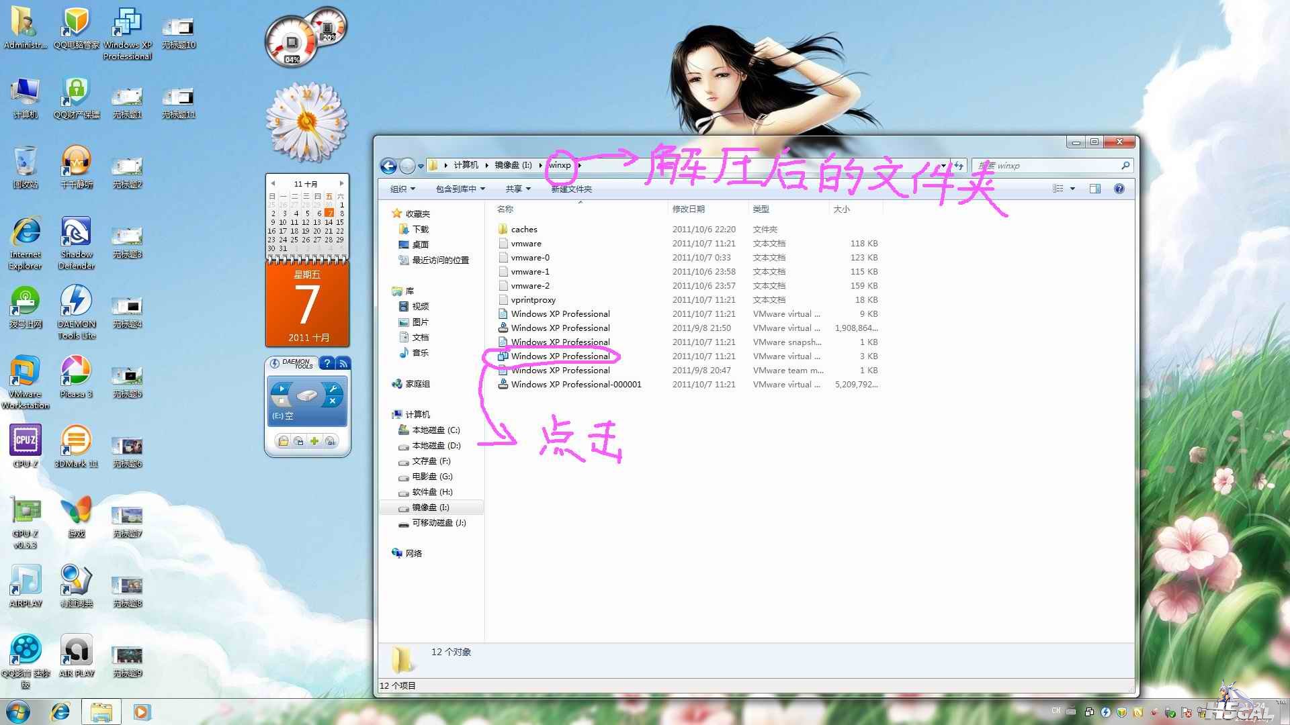Open the 回收站 recycle bin icon
The height and width of the screenshot is (725, 1290).
point(26,167)
